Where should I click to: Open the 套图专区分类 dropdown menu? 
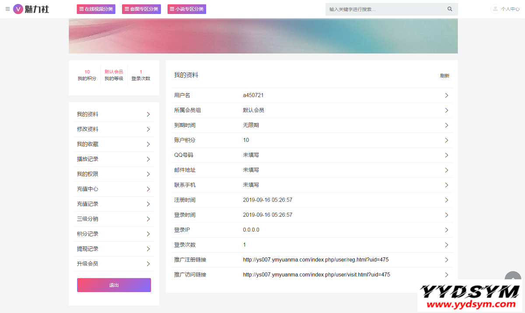pos(141,9)
